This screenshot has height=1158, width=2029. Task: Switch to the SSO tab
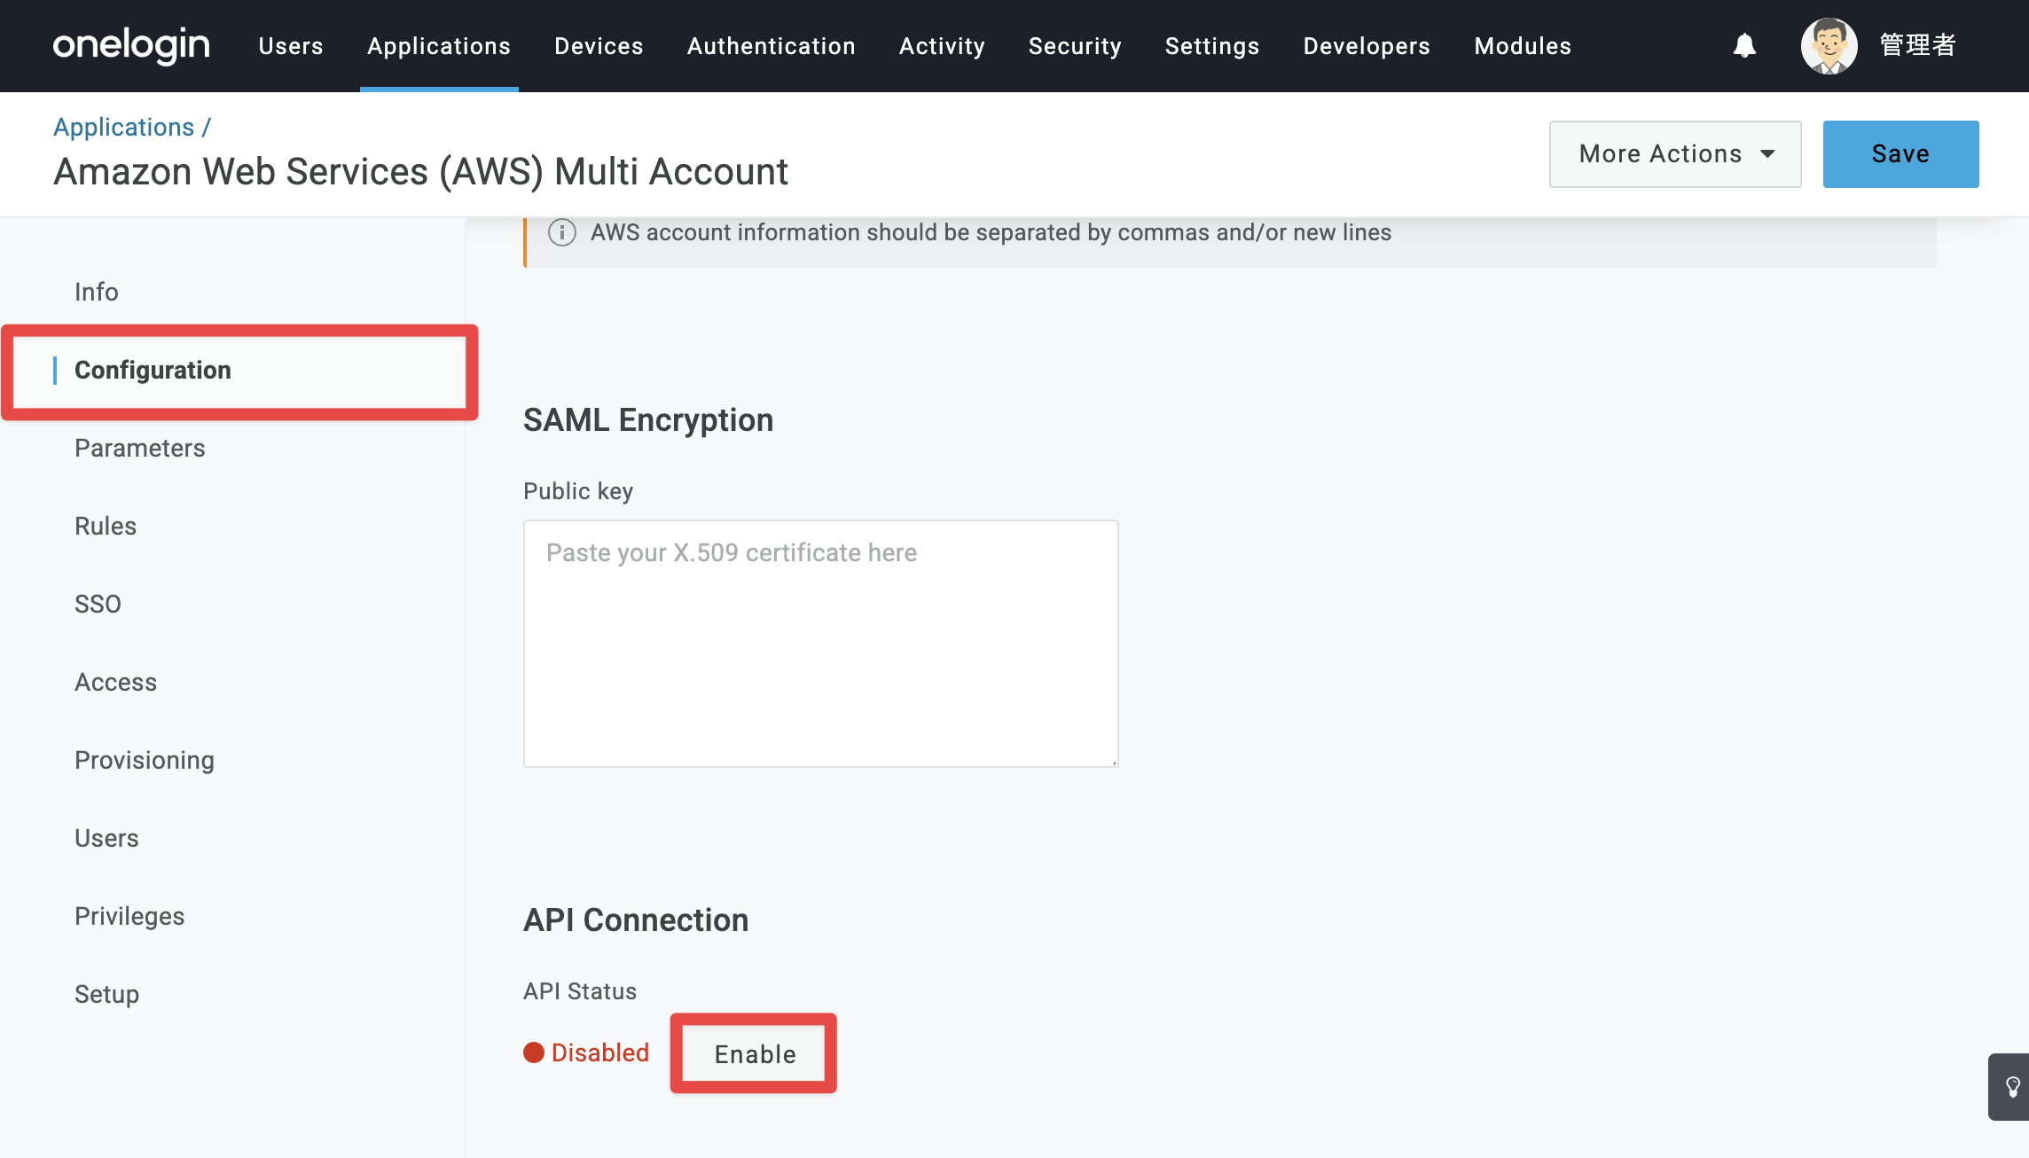tap(98, 604)
